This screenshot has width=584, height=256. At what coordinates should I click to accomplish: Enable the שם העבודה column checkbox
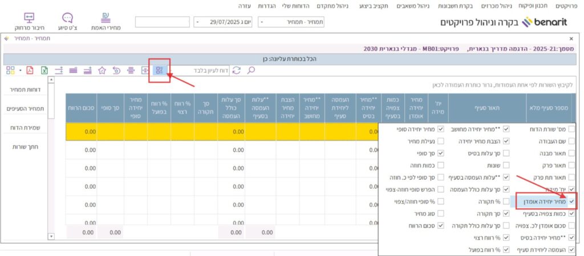click(571, 142)
